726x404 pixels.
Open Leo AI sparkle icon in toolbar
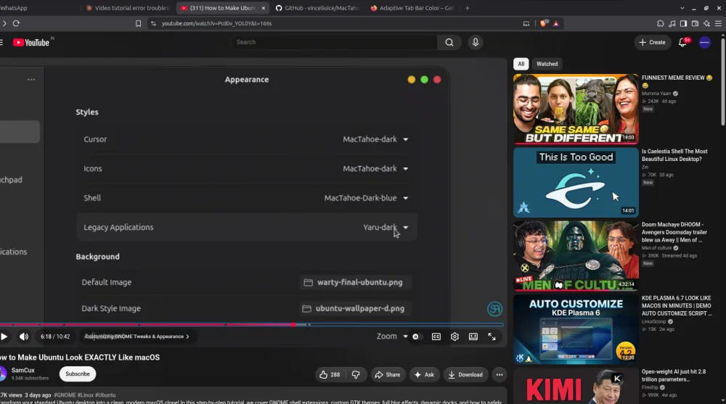click(x=706, y=23)
